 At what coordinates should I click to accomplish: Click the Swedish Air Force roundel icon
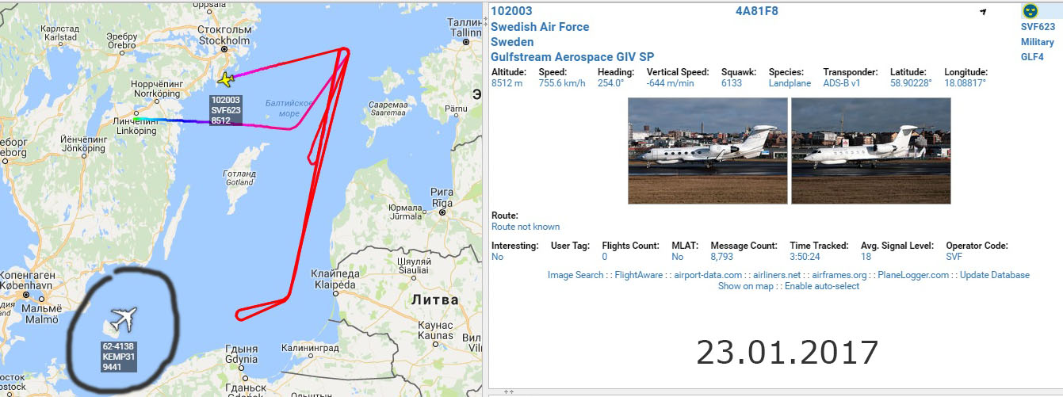pyautogui.click(x=1030, y=11)
